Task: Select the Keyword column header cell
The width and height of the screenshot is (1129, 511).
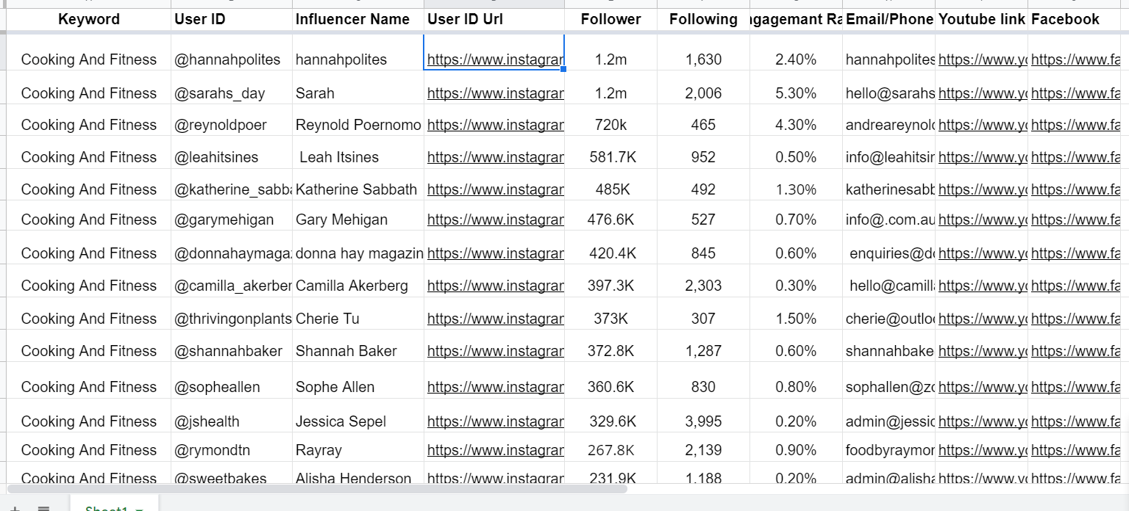Action: pyautogui.click(x=88, y=19)
